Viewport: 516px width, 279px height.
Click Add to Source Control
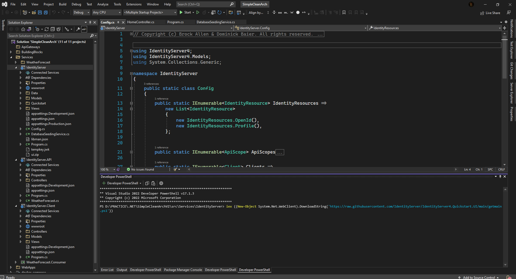pos(479,277)
